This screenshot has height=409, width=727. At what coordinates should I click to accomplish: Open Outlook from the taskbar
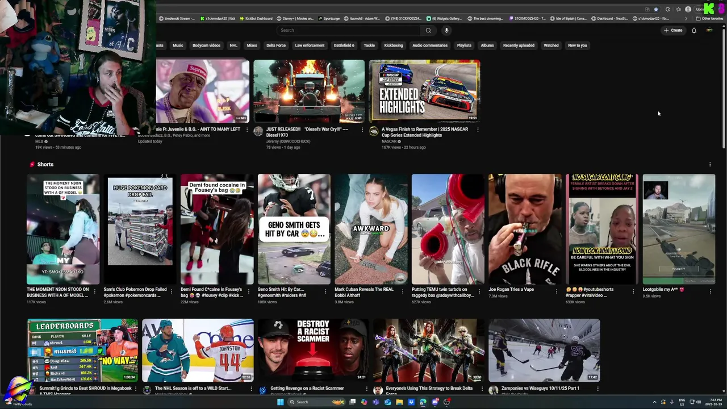(388, 402)
